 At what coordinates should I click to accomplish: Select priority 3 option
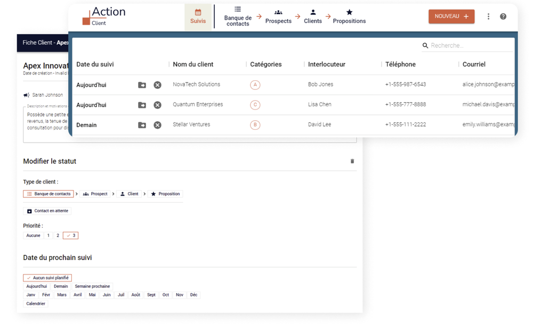click(x=70, y=236)
